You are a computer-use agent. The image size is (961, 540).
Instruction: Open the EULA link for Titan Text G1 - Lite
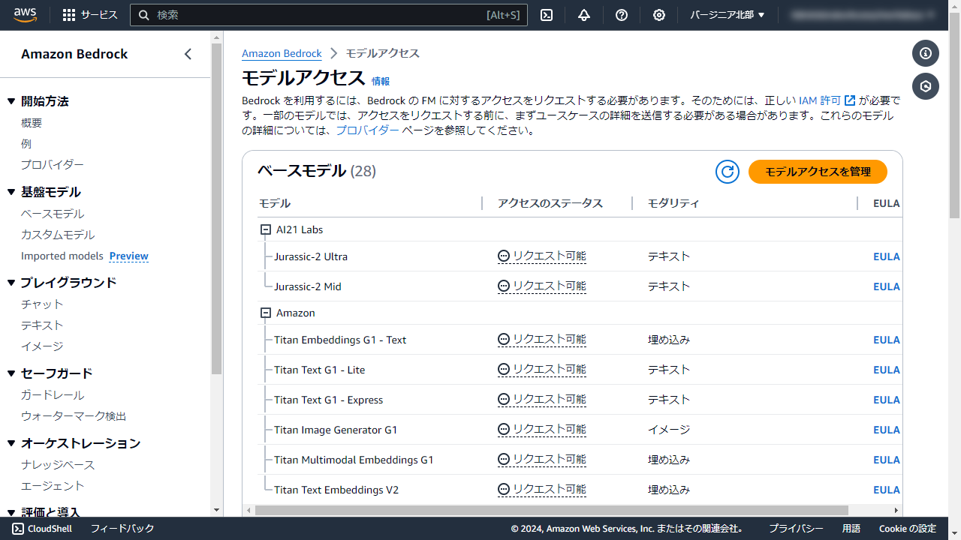[x=887, y=370]
